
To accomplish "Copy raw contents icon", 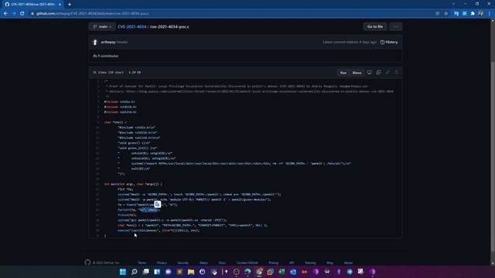I will [378, 73].
